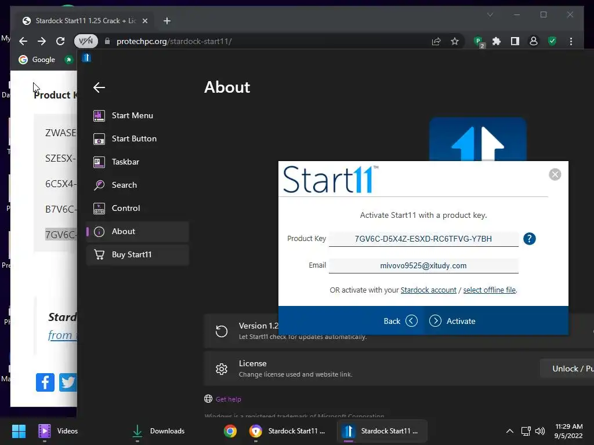Select the About section in sidebar

[x=137, y=231]
